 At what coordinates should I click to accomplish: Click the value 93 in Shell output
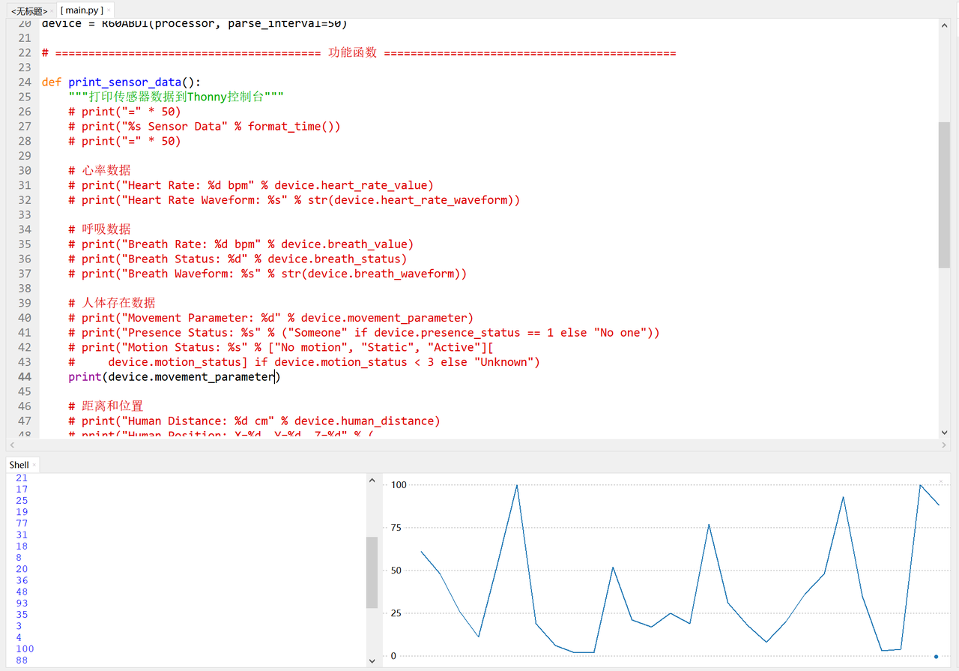[22, 604]
